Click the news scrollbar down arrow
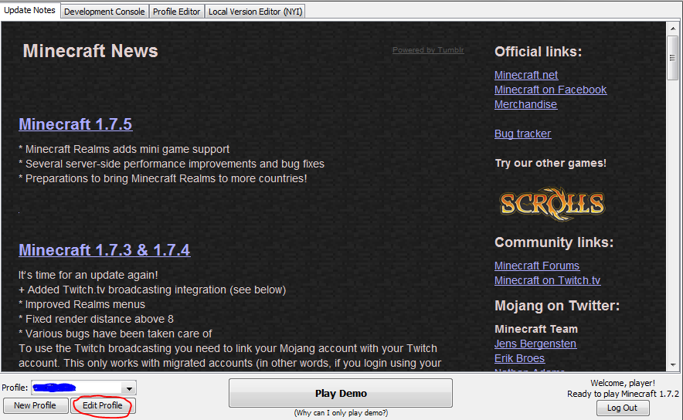683x420 pixels. pos(673,364)
